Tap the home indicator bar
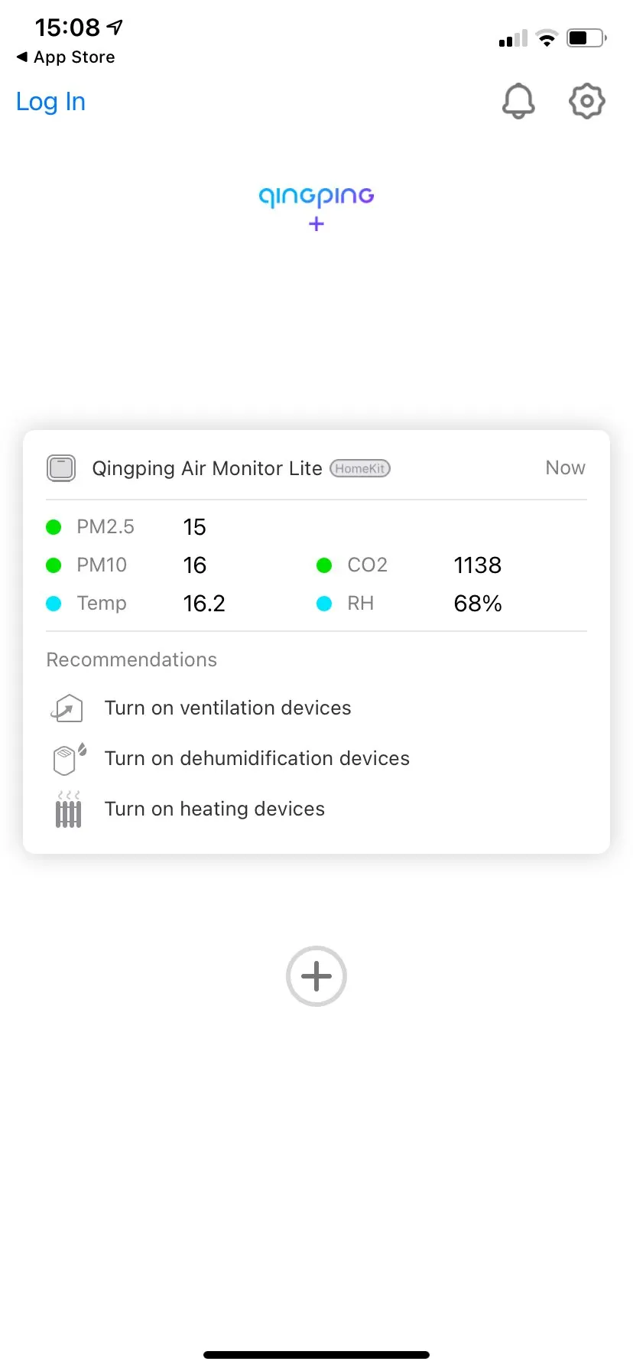The image size is (633, 1371). point(316,1355)
